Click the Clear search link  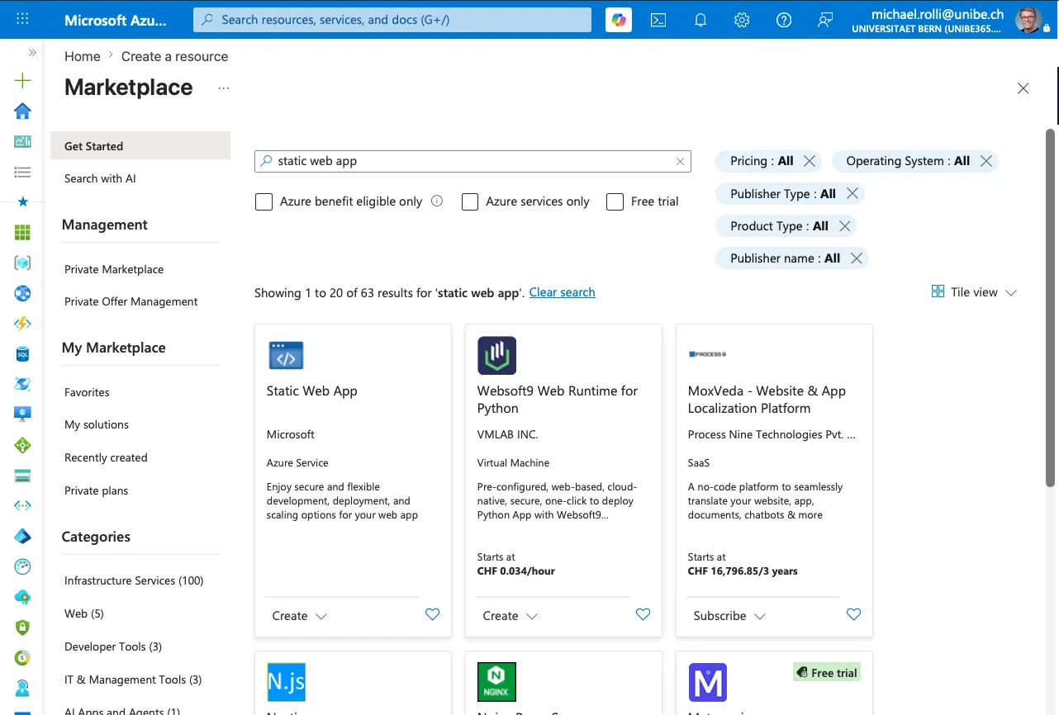[562, 292]
